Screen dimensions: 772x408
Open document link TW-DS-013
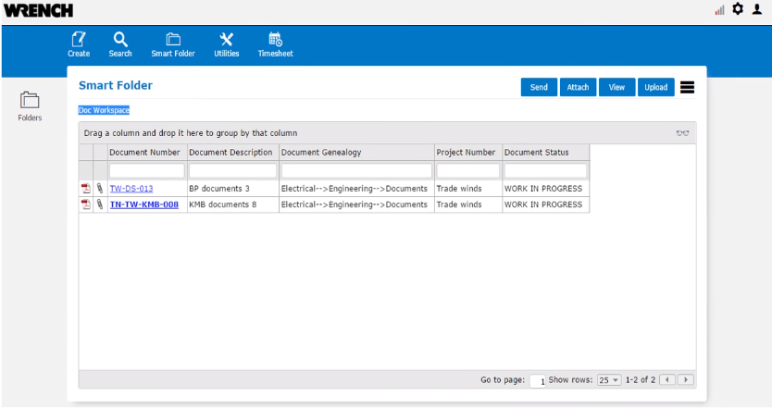[x=131, y=189]
